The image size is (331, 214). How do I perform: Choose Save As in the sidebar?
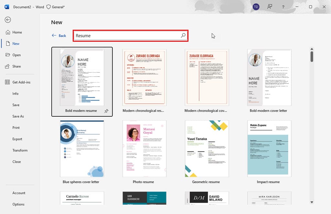[18, 116]
